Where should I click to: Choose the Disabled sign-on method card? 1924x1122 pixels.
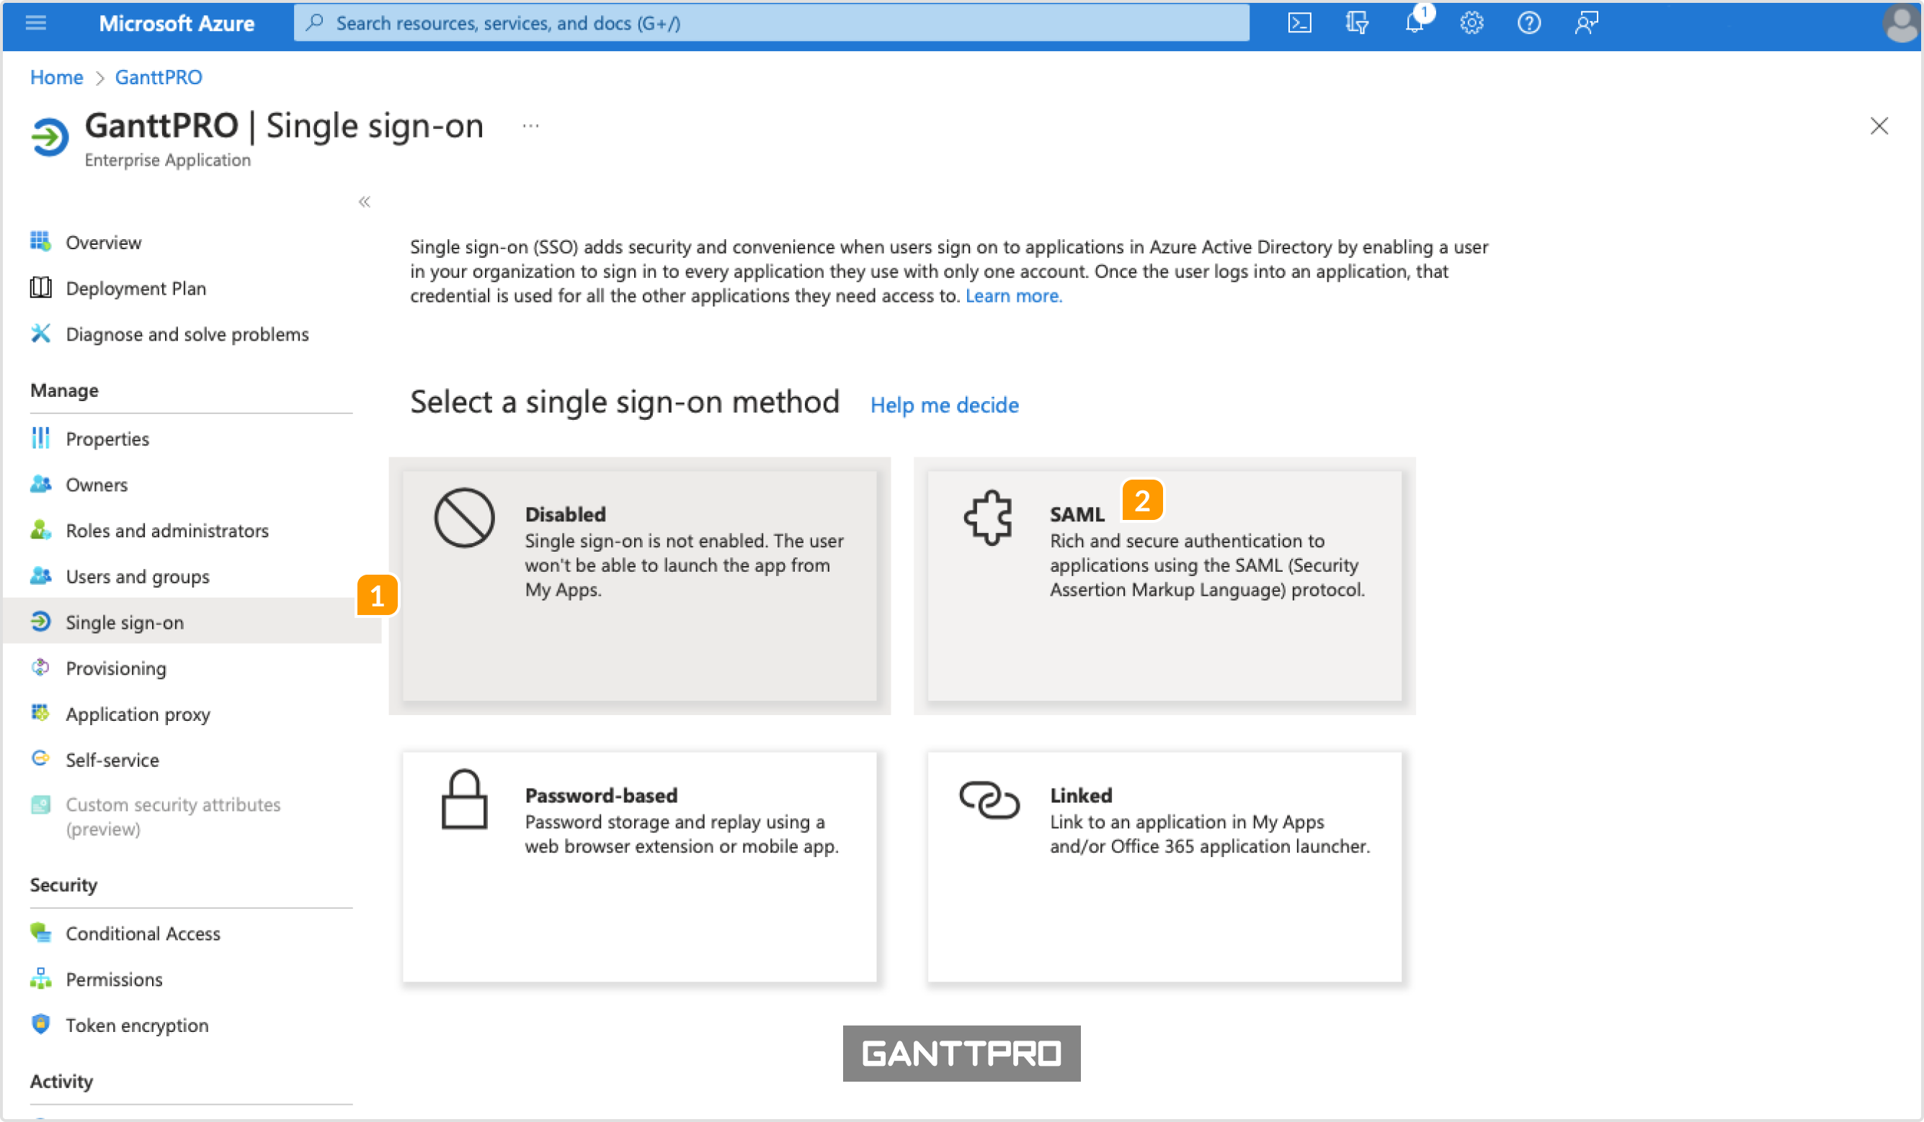click(x=640, y=585)
